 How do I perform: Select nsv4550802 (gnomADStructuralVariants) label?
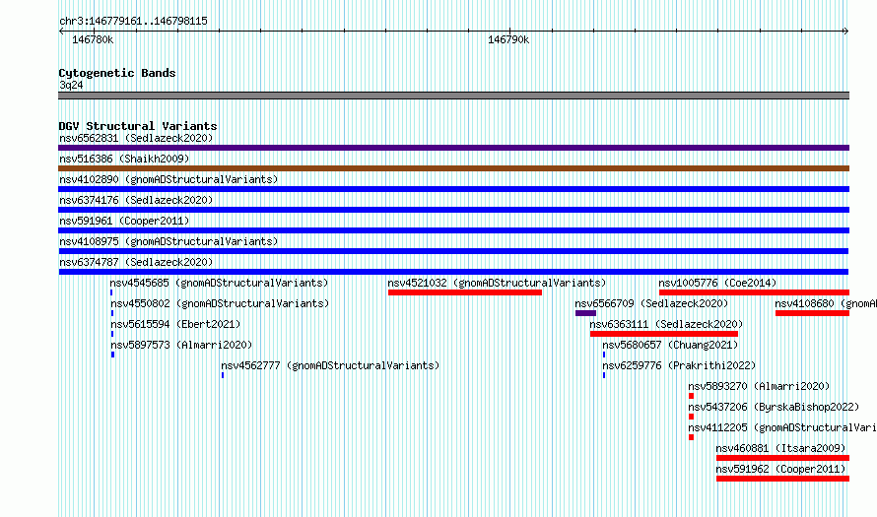pyautogui.click(x=220, y=303)
